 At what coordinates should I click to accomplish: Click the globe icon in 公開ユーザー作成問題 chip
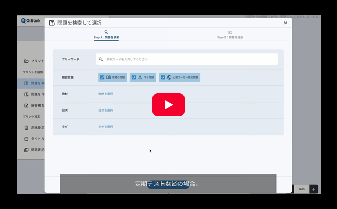pyautogui.click(x=169, y=78)
